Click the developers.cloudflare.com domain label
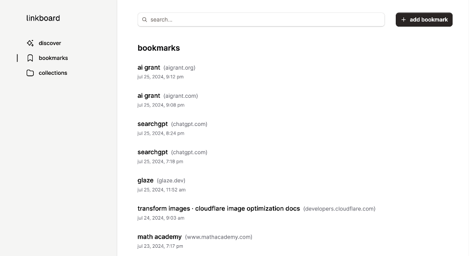470x256 pixels. (339, 208)
